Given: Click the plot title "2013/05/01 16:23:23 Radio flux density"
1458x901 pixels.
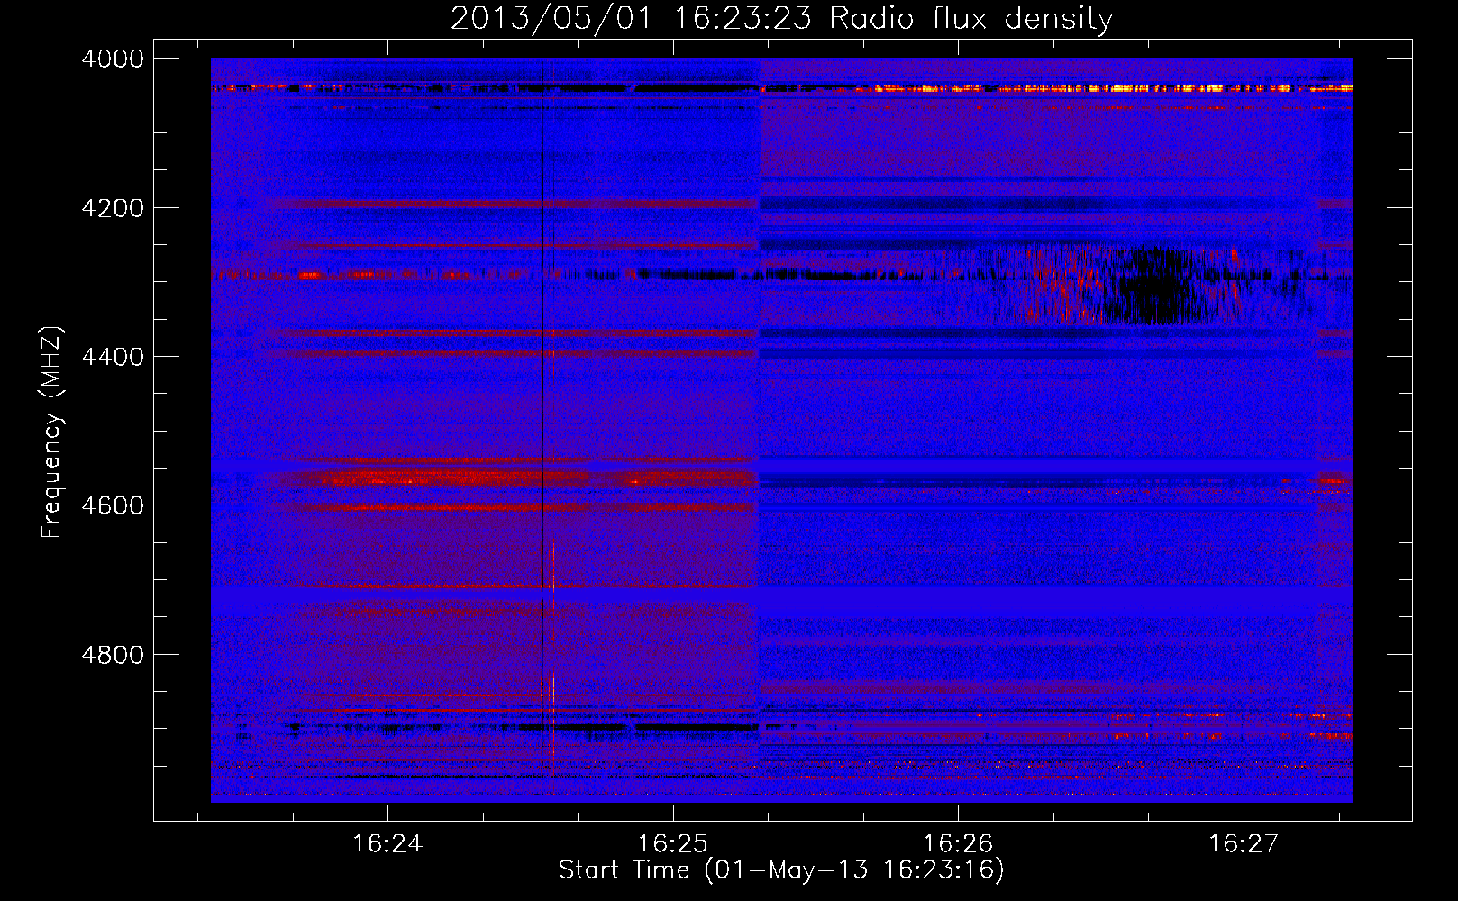Looking at the screenshot, I should point(781,18).
